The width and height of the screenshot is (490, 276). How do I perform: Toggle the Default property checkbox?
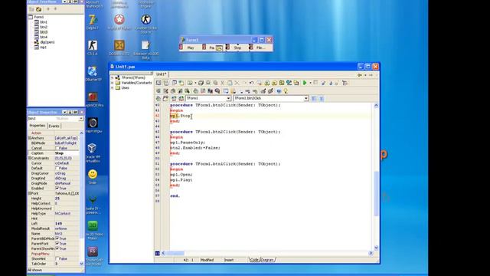click(x=57, y=168)
